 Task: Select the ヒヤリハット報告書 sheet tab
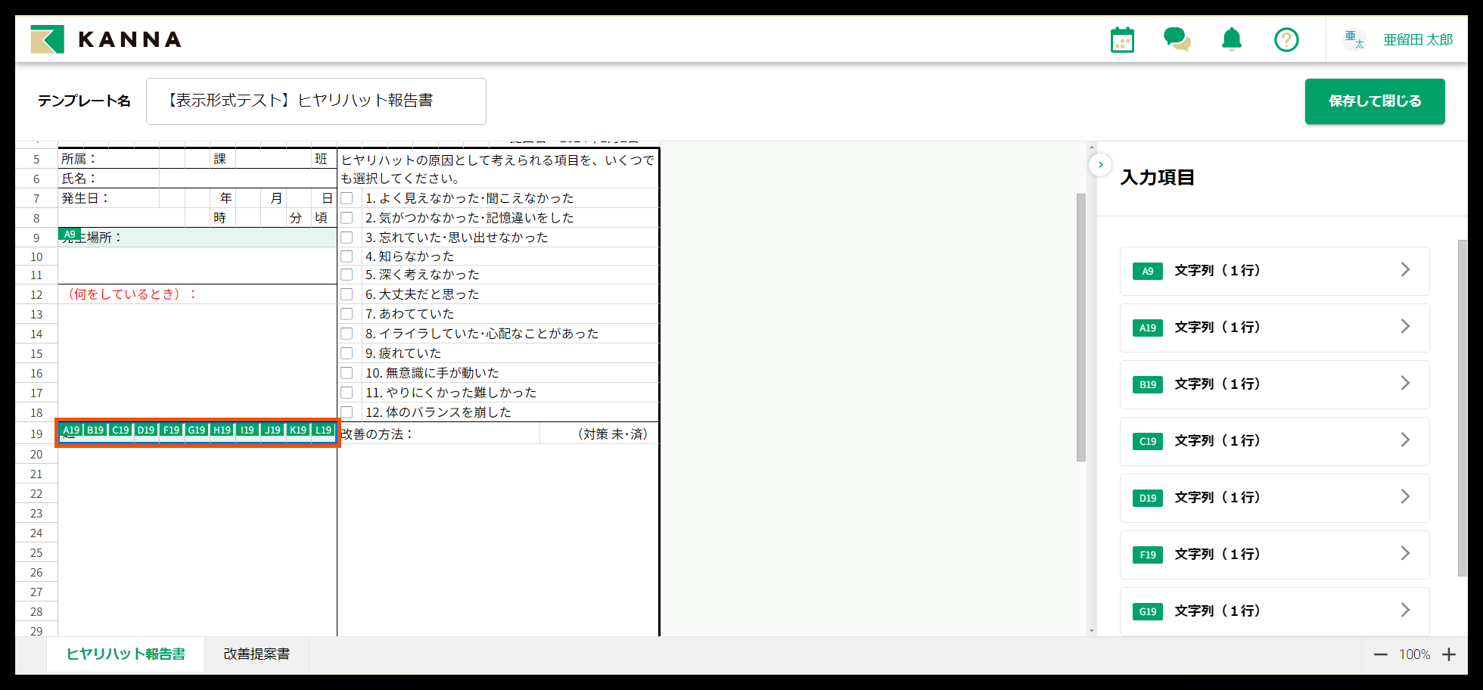point(126,654)
